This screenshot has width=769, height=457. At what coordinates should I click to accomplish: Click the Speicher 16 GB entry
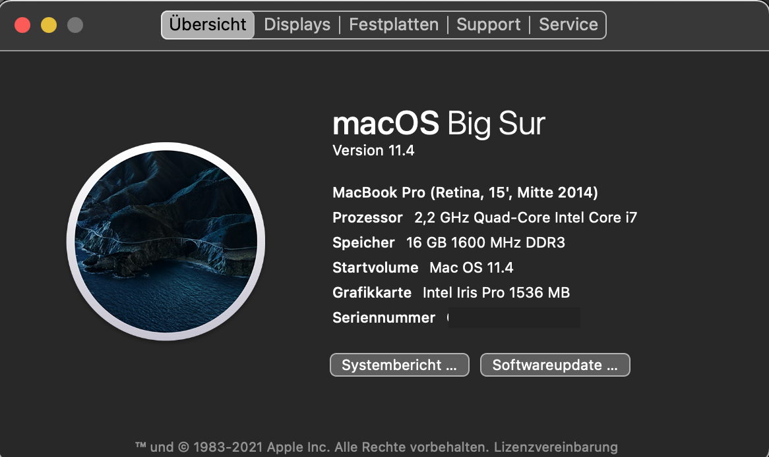(x=448, y=242)
